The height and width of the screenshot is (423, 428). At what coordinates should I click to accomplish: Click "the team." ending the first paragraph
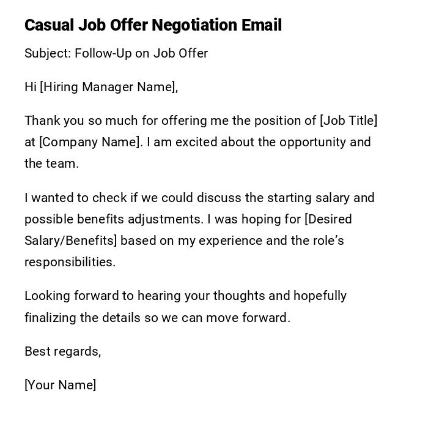(52, 163)
